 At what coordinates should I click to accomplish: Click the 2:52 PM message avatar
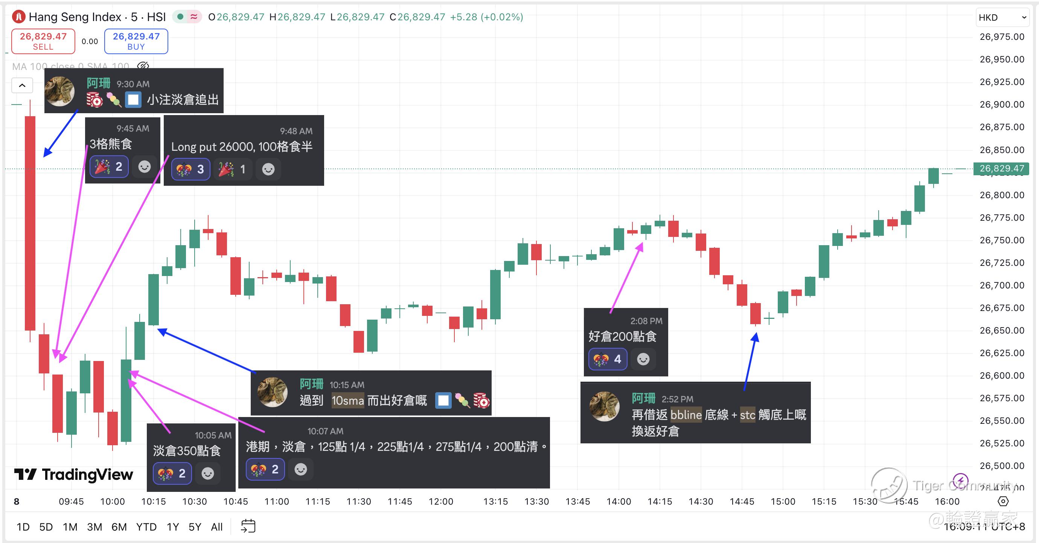(x=604, y=406)
